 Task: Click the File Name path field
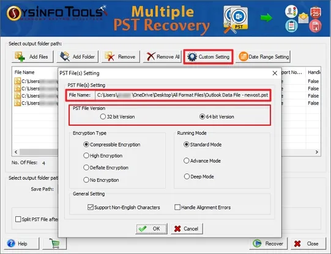[182, 95]
